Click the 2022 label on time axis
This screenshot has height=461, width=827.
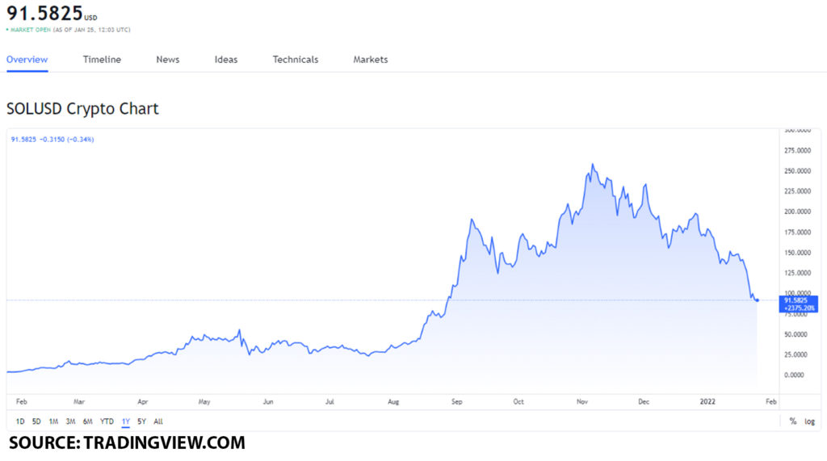point(707,402)
